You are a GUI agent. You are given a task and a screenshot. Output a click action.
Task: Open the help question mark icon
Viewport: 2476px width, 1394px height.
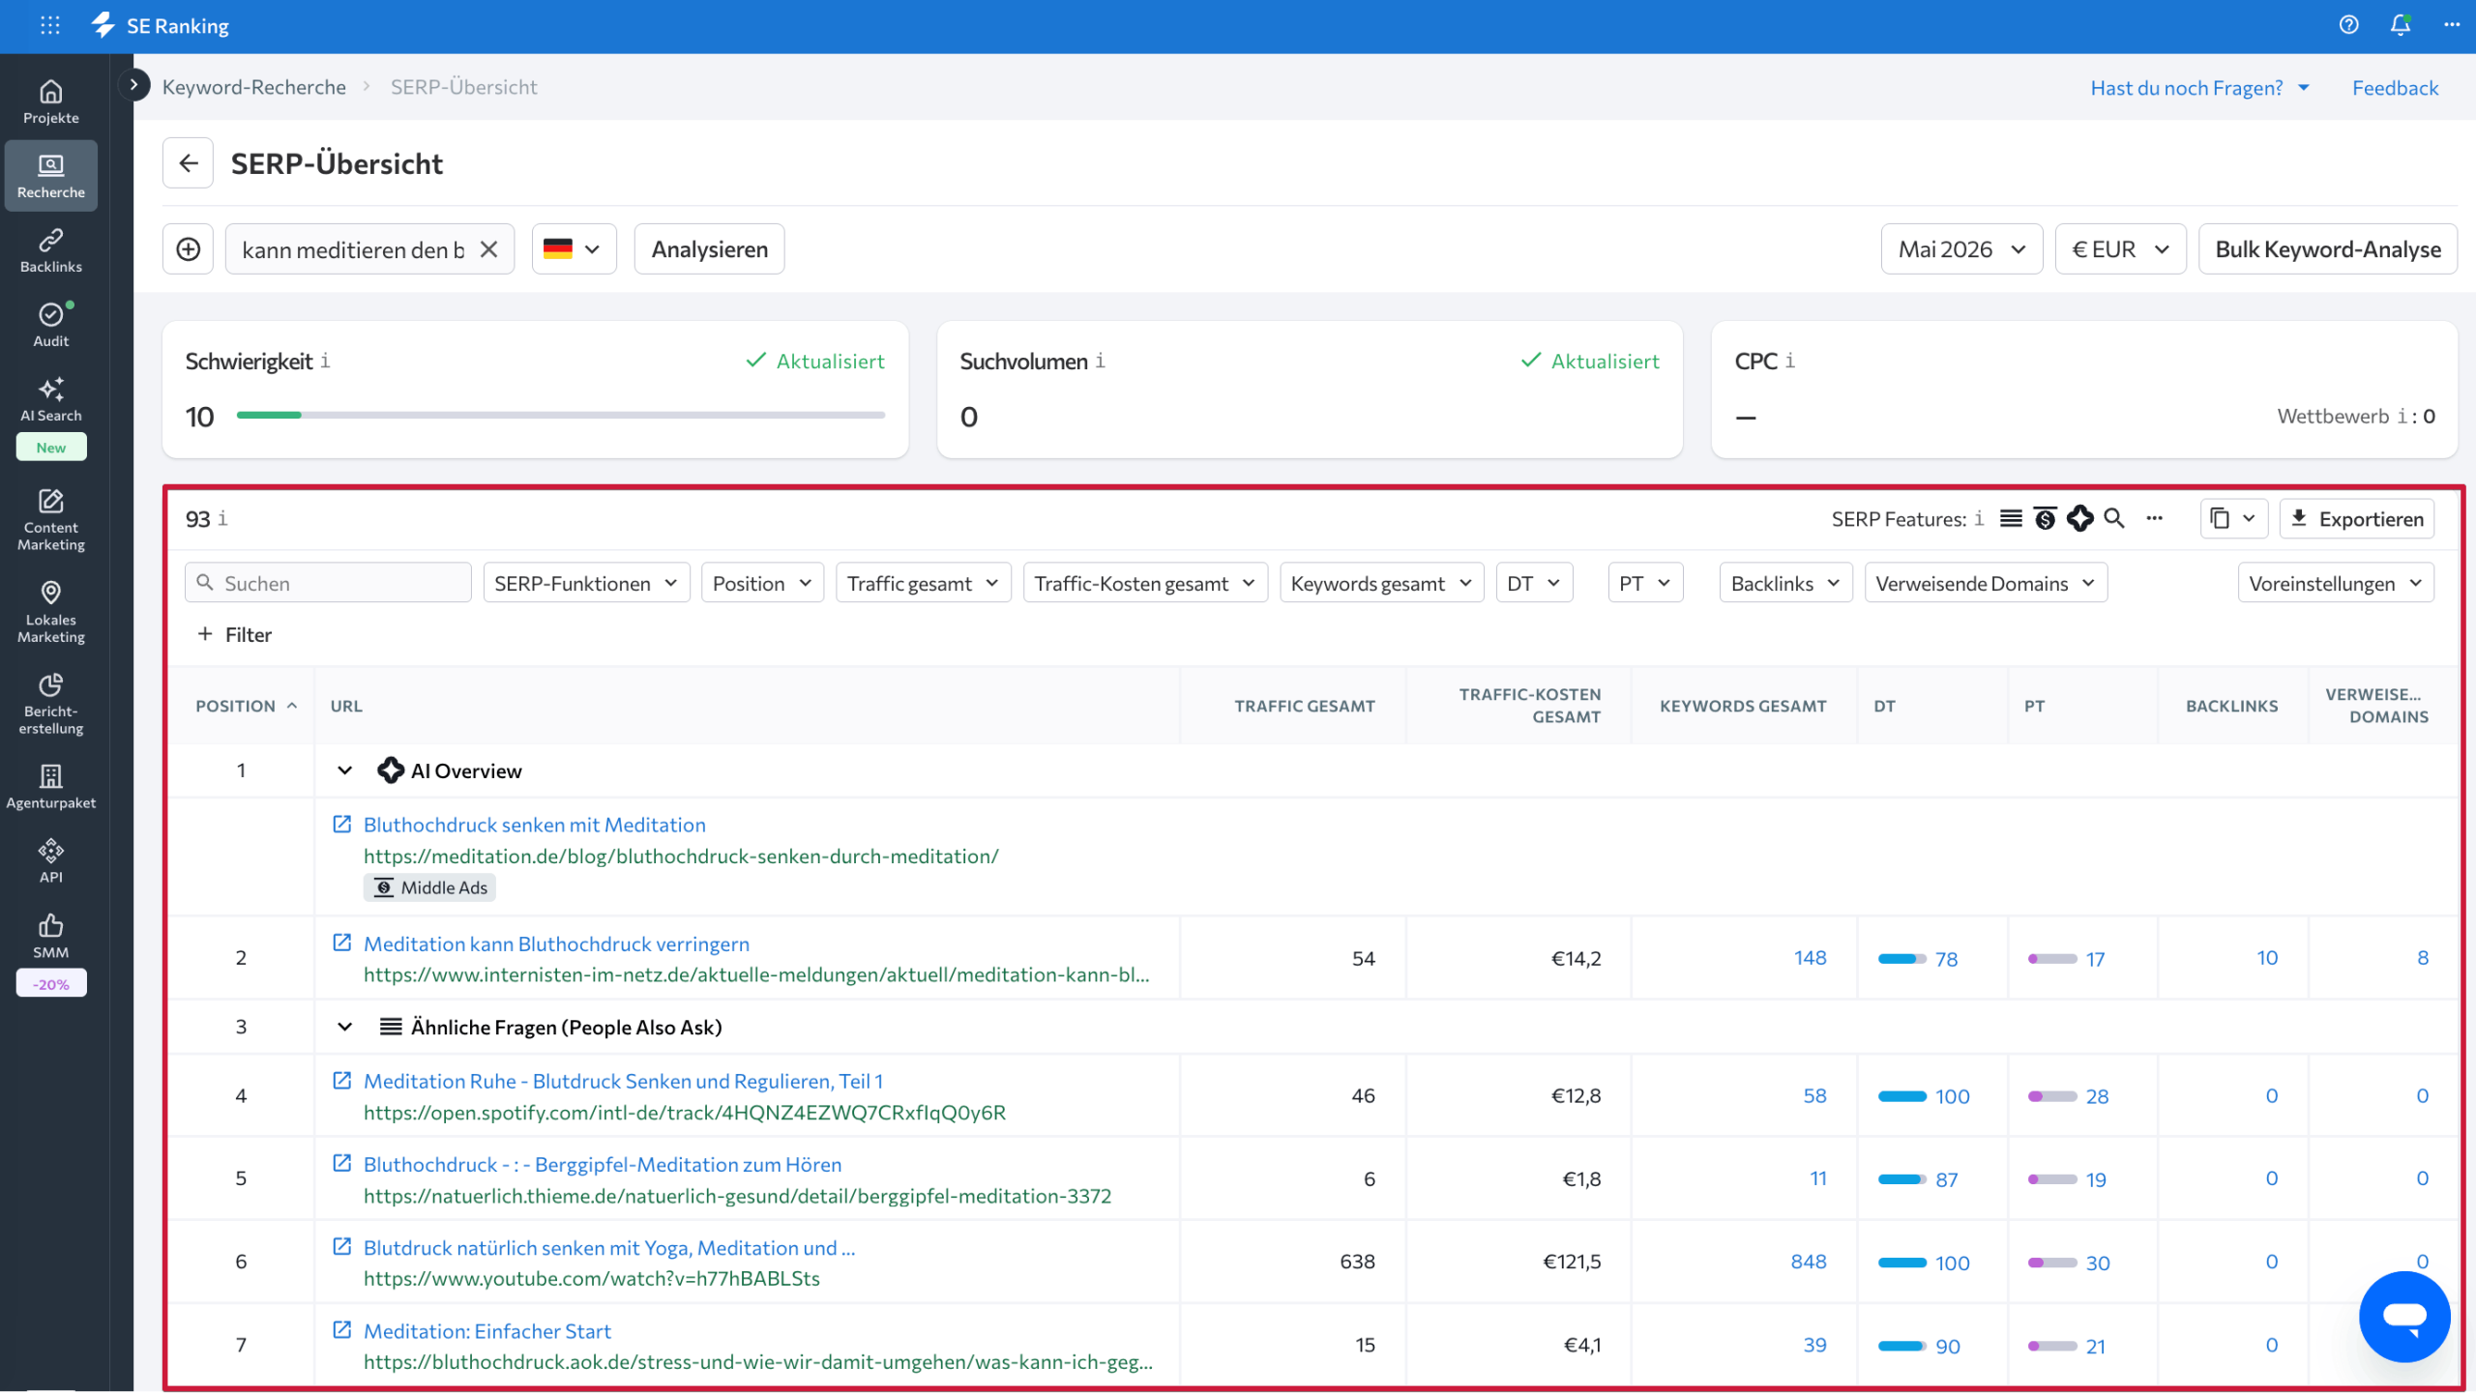(x=2348, y=26)
